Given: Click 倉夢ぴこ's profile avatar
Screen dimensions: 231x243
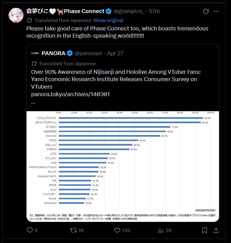Looking at the screenshot, I should 16,15.
